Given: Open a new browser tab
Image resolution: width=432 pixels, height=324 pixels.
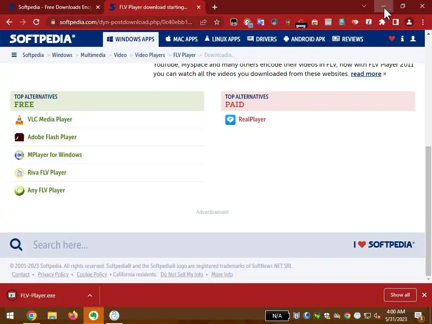Looking at the screenshot, I should pyautogui.click(x=215, y=7).
